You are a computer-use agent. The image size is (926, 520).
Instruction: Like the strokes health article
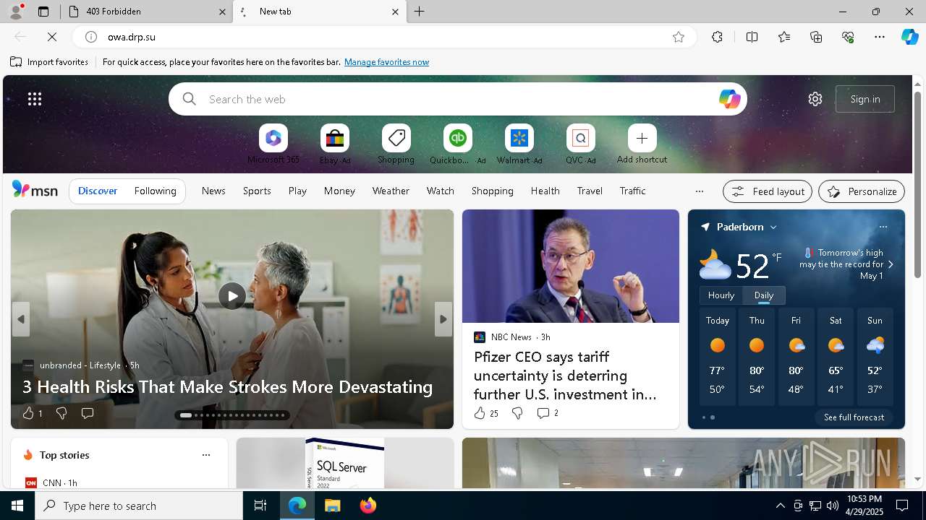(32, 413)
